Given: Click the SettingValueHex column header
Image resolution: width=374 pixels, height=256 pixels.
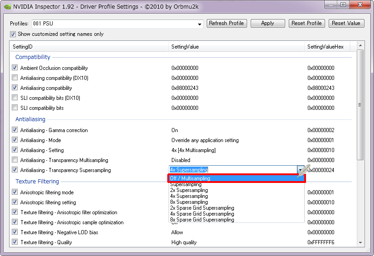Looking at the screenshot, I should click(327, 47).
